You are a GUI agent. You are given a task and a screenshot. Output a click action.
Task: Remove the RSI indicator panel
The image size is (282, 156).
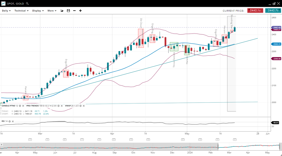(13, 121)
